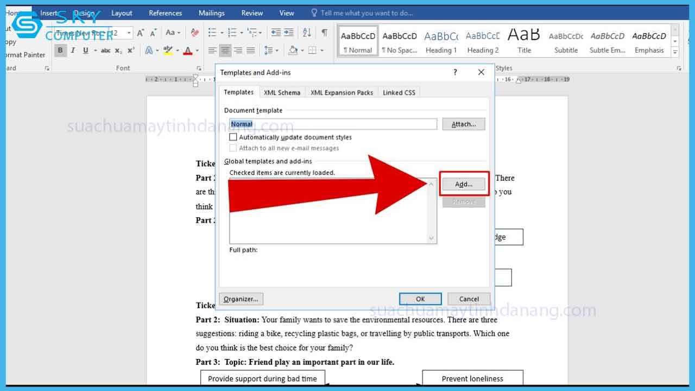This screenshot has height=391, width=695.
Task: Switch to the XML Schema tab
Action: (282, 92)
